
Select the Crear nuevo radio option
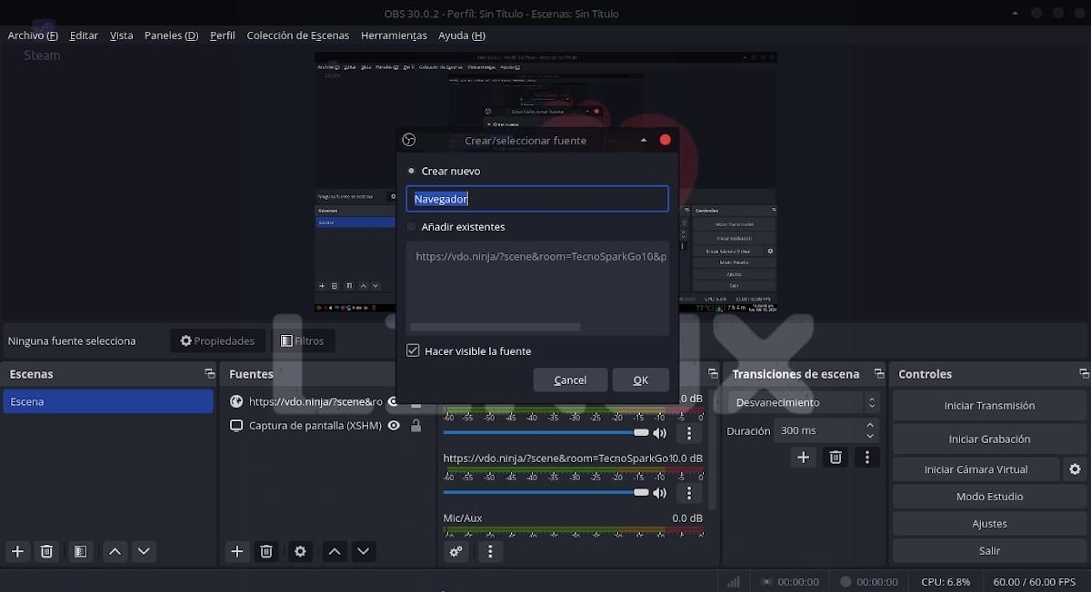click(412, 171)
